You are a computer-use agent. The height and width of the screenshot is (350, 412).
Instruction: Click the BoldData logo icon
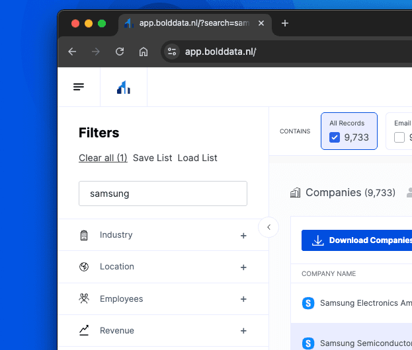pyautogui.click(x=124, y=87)
